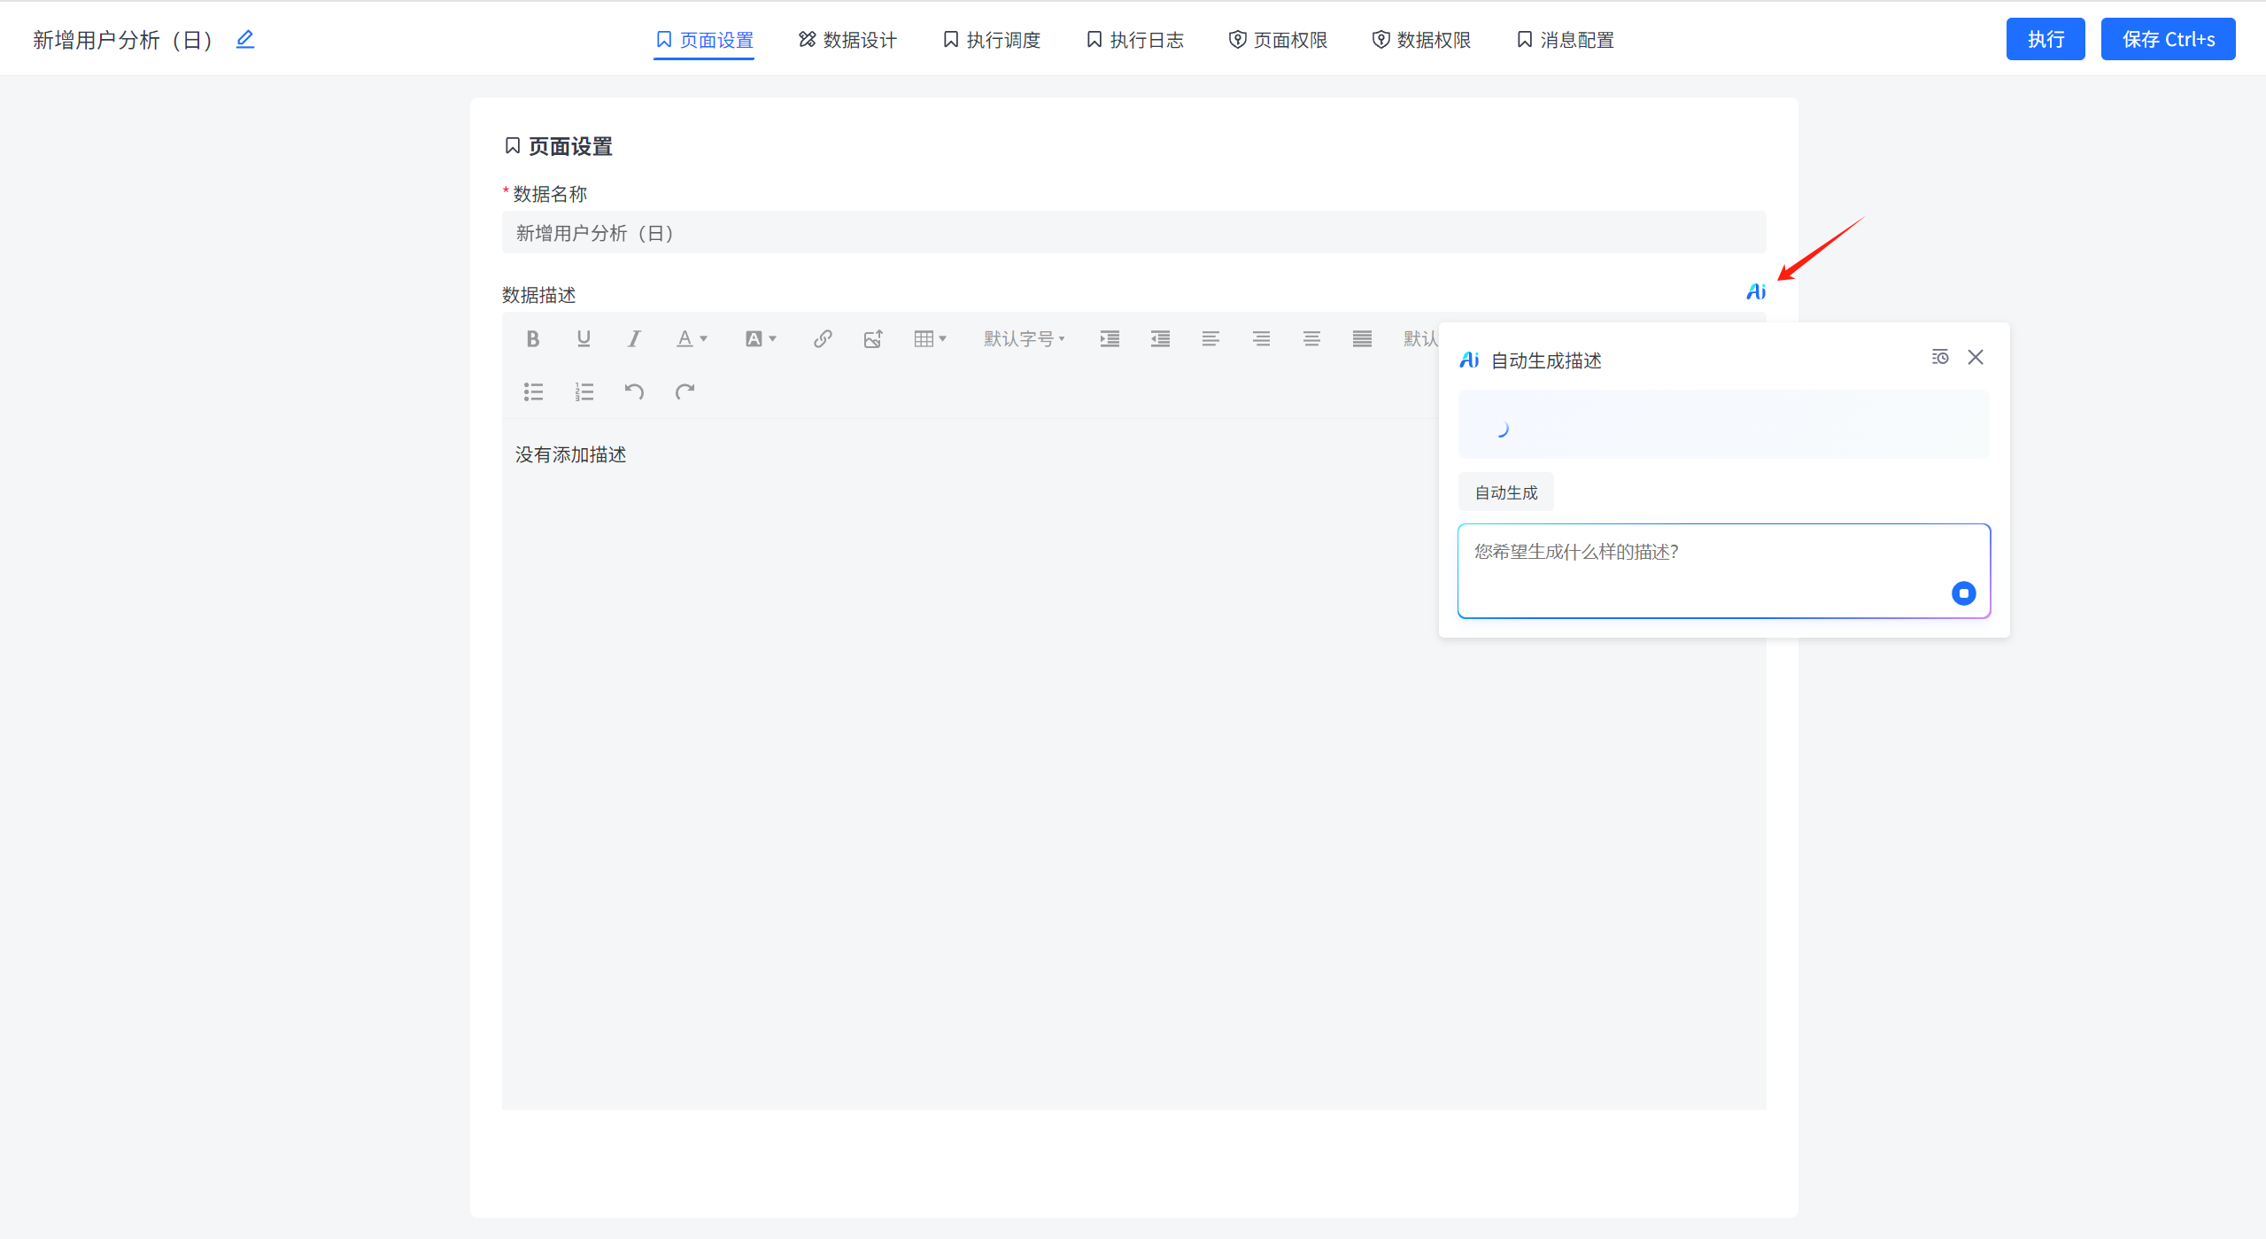Undo the last edit
The height and width of the screenshot is (1239, 2266).
coord(634,391)
